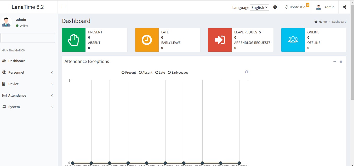Expand the Personnel menu chevron

coord(52,72)
